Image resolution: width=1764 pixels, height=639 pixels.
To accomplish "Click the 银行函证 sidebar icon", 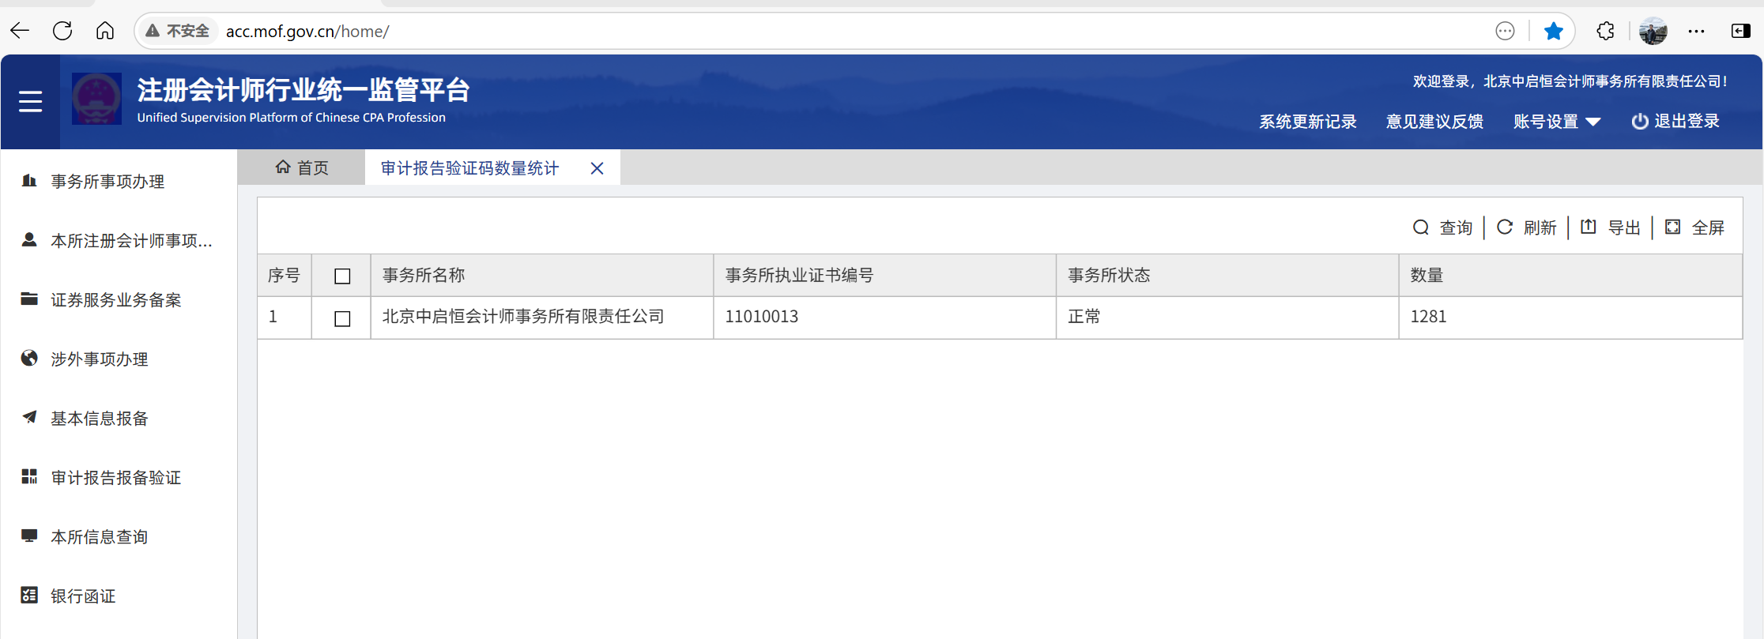I will 29,596.
